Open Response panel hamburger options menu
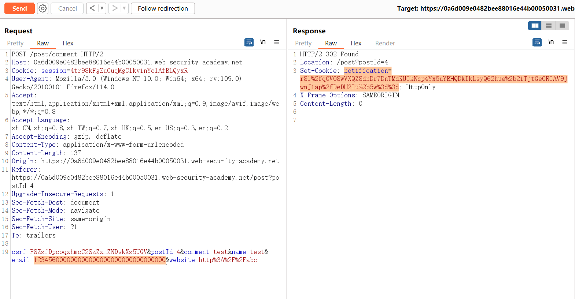This screenshot has width=575, height=299. click(565, 42)
